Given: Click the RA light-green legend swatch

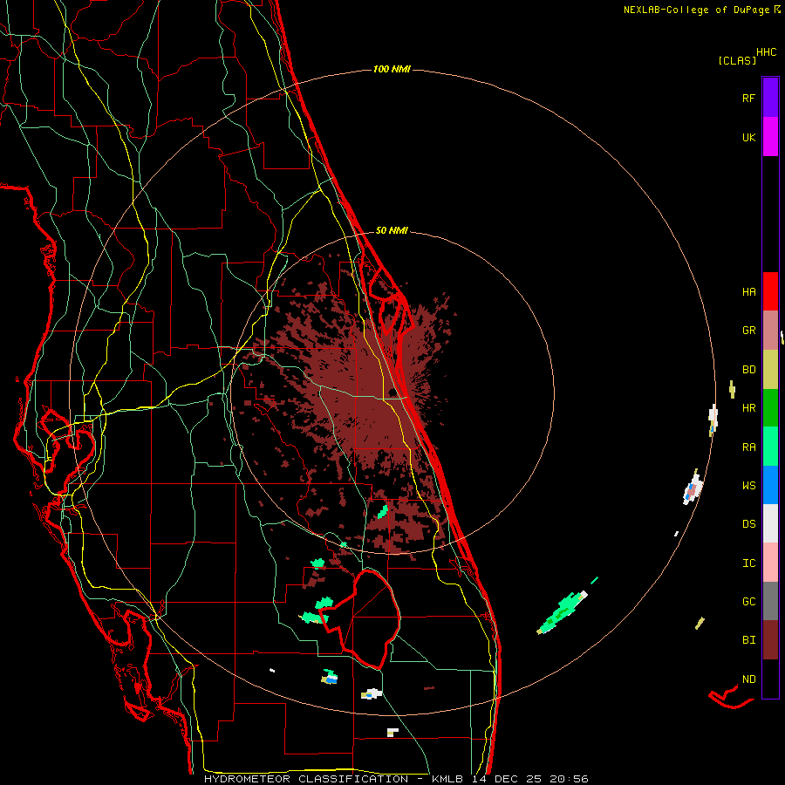Looking at the screenshot, I should (x=770, y=447).
